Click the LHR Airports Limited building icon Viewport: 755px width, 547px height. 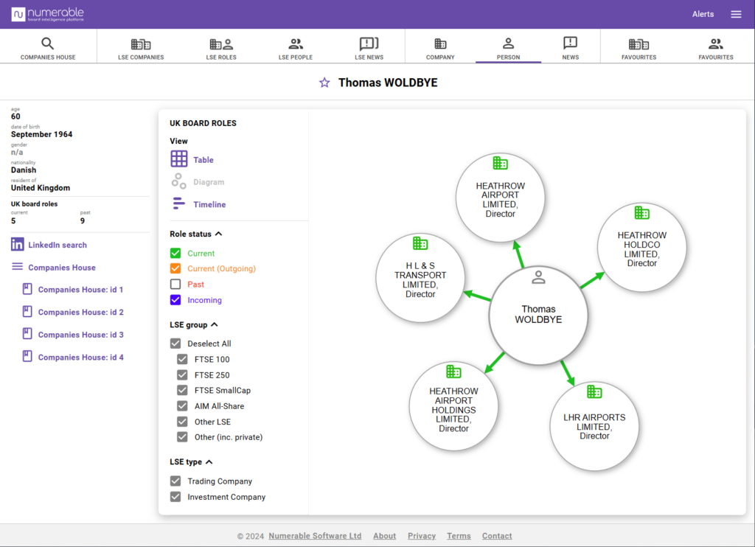[x=594, y=392]
